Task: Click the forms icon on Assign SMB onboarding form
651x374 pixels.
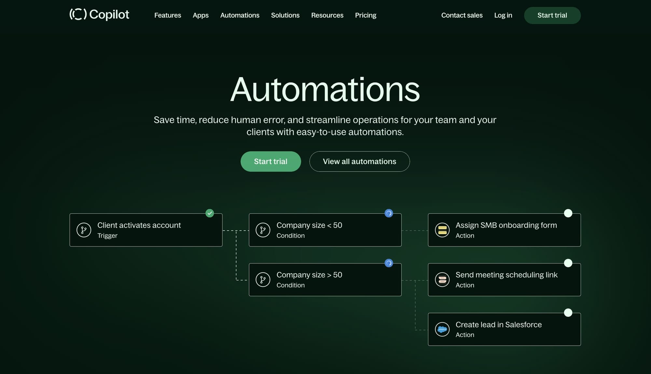Action: pyautogui.click(x=442, y=230)
